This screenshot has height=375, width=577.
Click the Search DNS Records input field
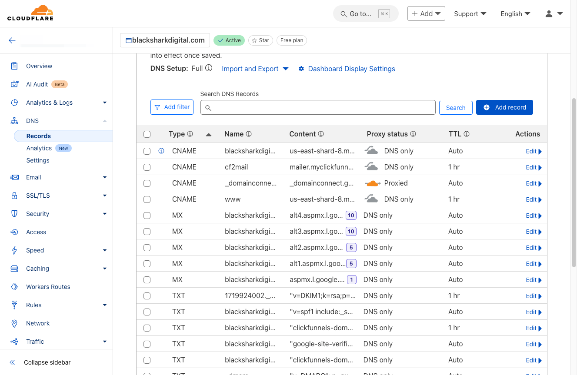coord(318,107)
